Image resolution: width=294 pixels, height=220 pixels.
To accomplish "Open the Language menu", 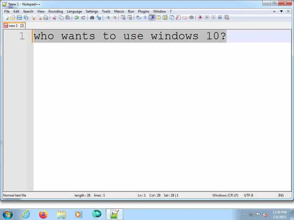I will click(x=74, y=11).
